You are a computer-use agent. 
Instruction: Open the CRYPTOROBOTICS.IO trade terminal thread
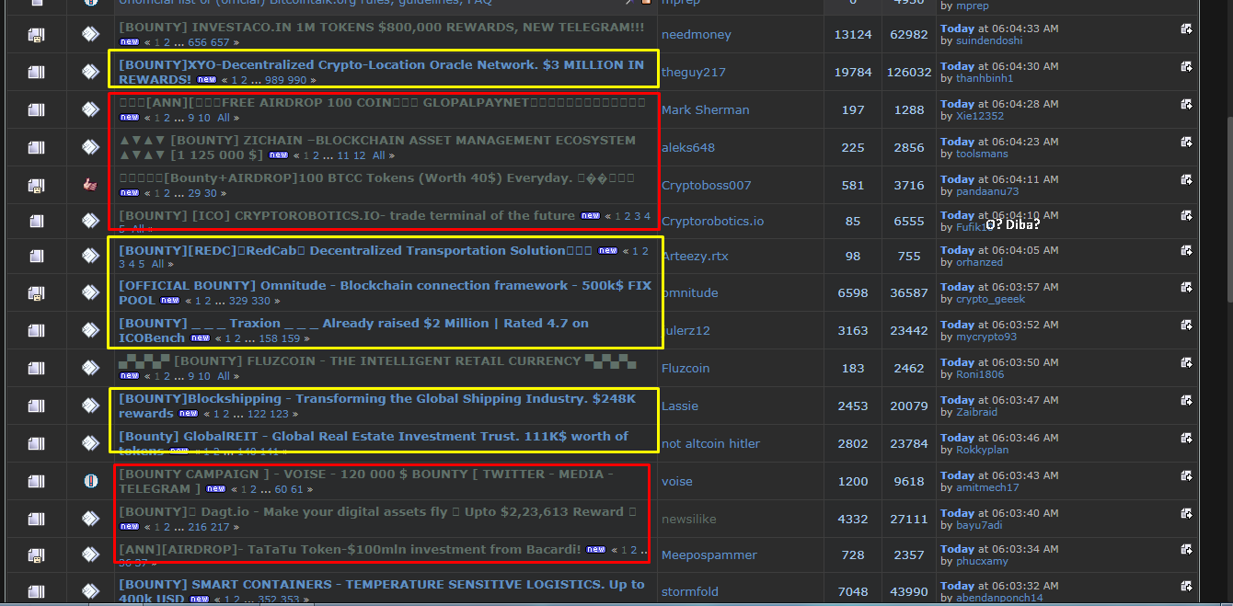coord(347,215)
